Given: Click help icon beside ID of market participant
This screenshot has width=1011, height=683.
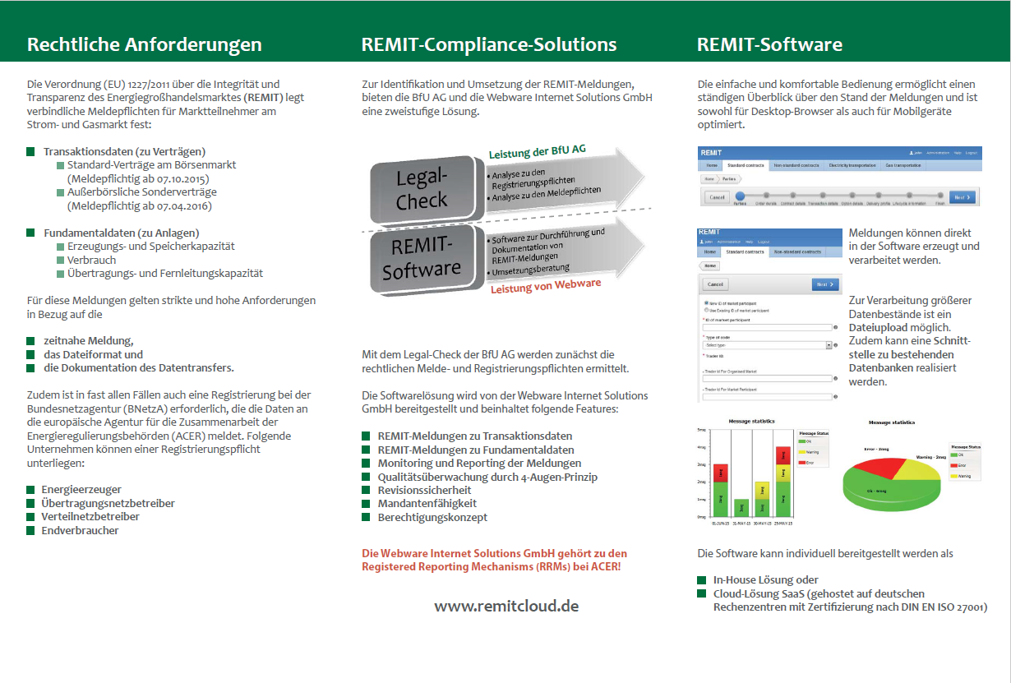Looking at the screenshot, I should 835,328.
